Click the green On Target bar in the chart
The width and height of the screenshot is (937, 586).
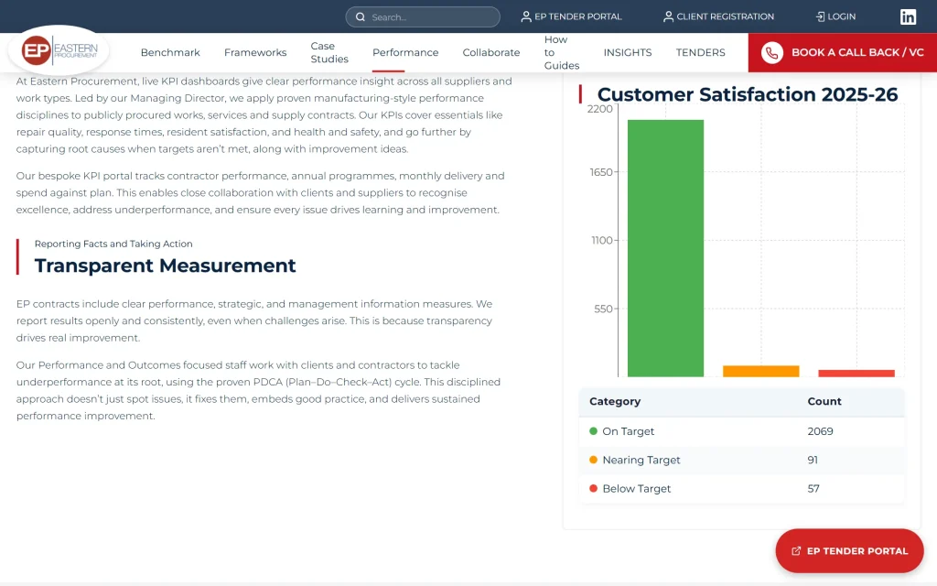click(666, 248)
